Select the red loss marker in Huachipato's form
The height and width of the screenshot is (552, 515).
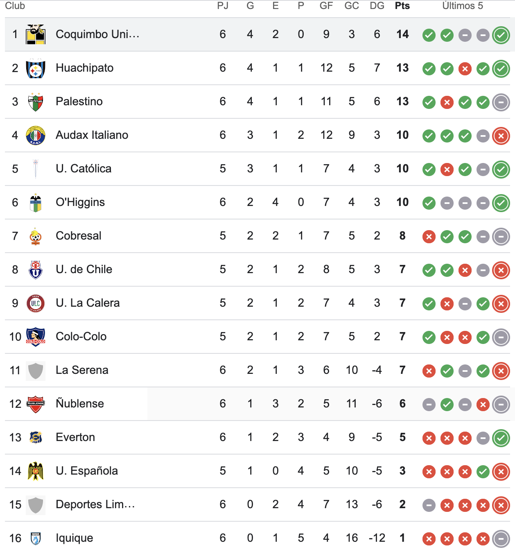click(x=464, y=68)
